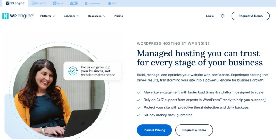The height and width of the screenshot is (139, 276).
Task: Click "Maximize engagement with faster load times" text
Action: (203, 92)
